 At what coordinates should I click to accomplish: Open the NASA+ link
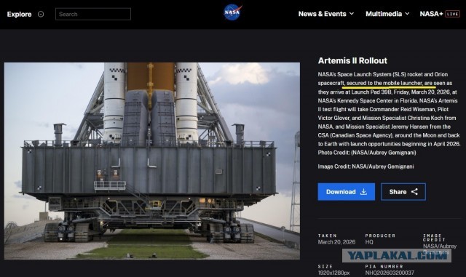[431, 14]
